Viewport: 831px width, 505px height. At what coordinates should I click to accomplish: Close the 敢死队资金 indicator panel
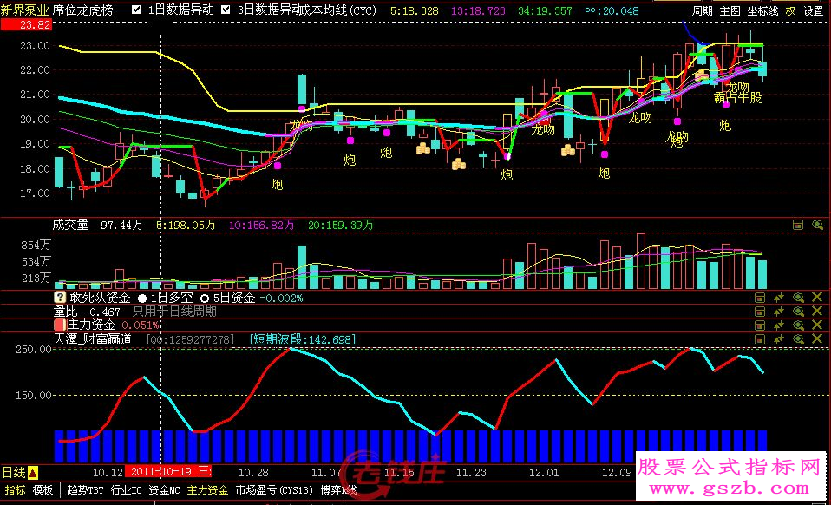[x=817, y=298]
